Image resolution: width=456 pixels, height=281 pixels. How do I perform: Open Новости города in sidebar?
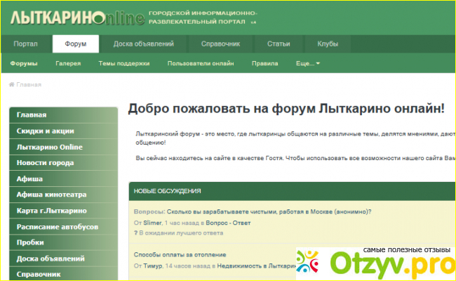tap(45, 163)
